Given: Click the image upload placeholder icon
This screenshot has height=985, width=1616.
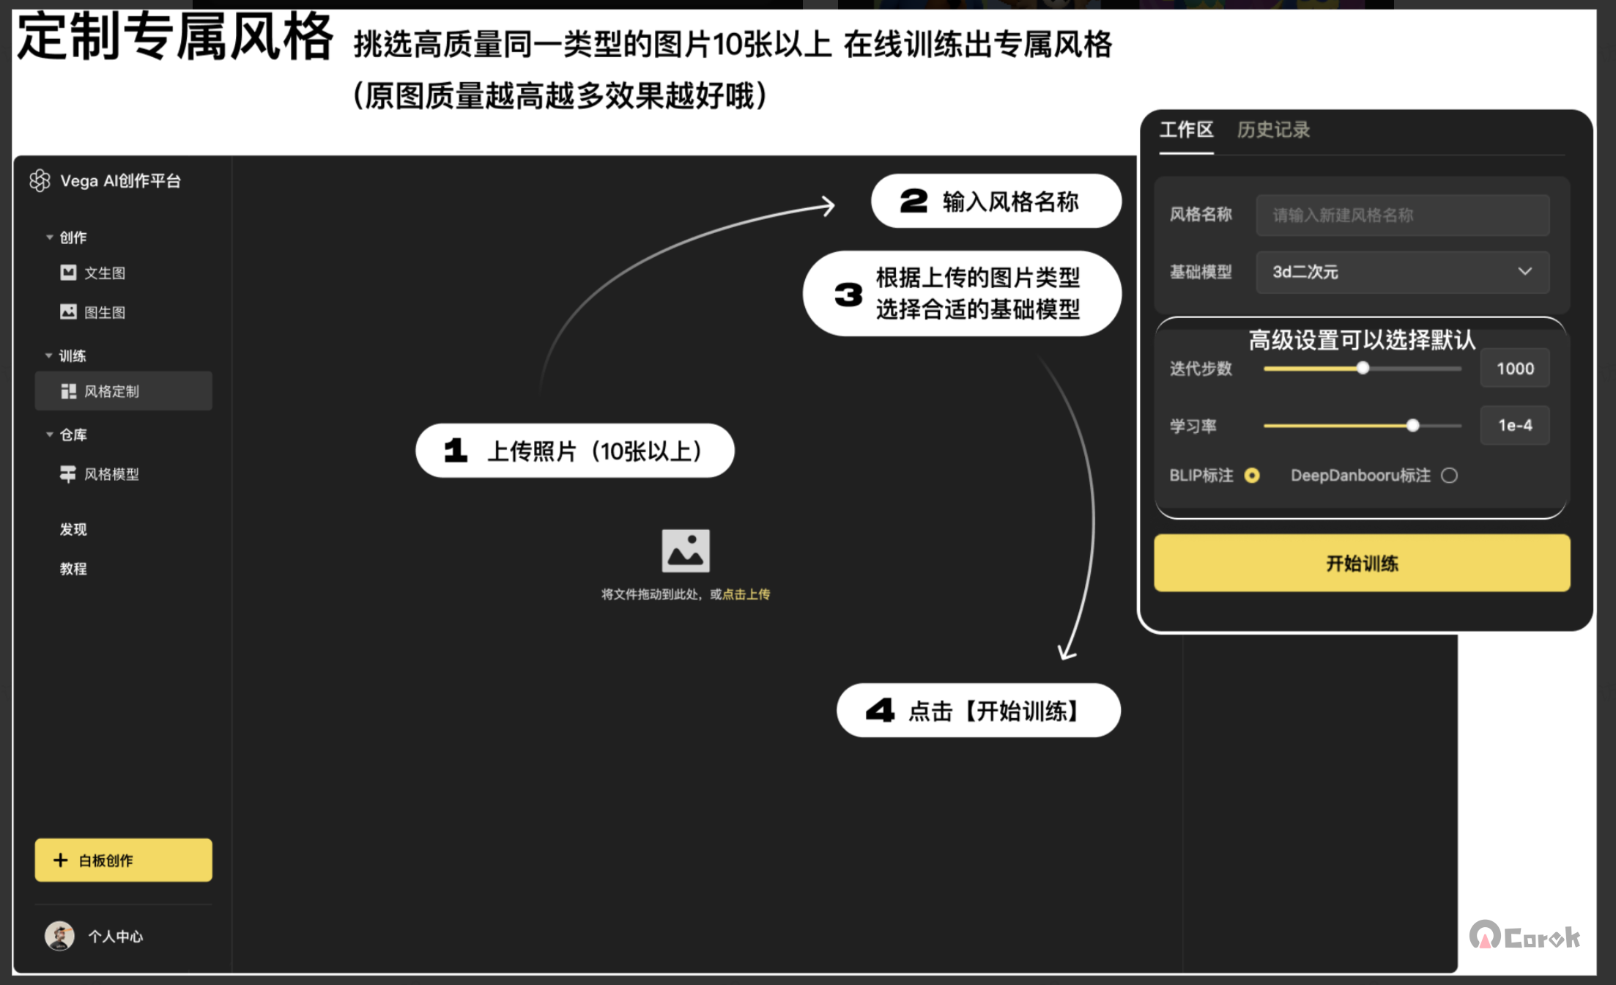Looking at the screenshot, I should tap(685, 550).
